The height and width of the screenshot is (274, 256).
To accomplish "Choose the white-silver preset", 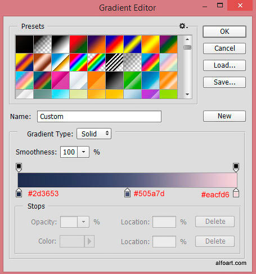I will coord(78,80).
